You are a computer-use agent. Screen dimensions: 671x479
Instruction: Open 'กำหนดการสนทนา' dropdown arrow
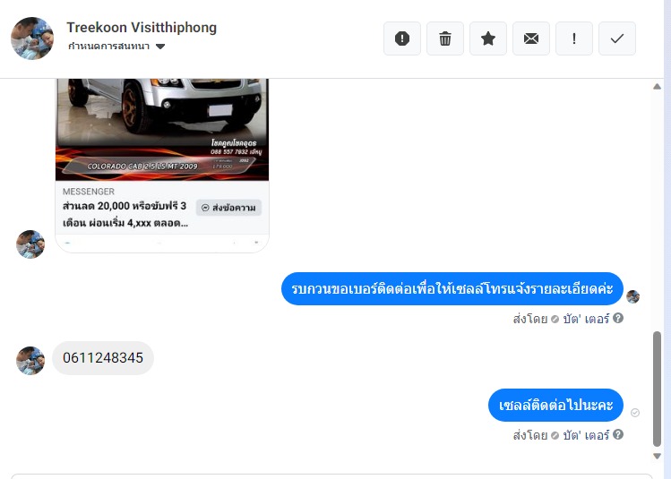[x=160, y=47]
